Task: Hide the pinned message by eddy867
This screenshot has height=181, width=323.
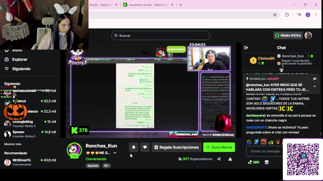Action: click(314, 79)
